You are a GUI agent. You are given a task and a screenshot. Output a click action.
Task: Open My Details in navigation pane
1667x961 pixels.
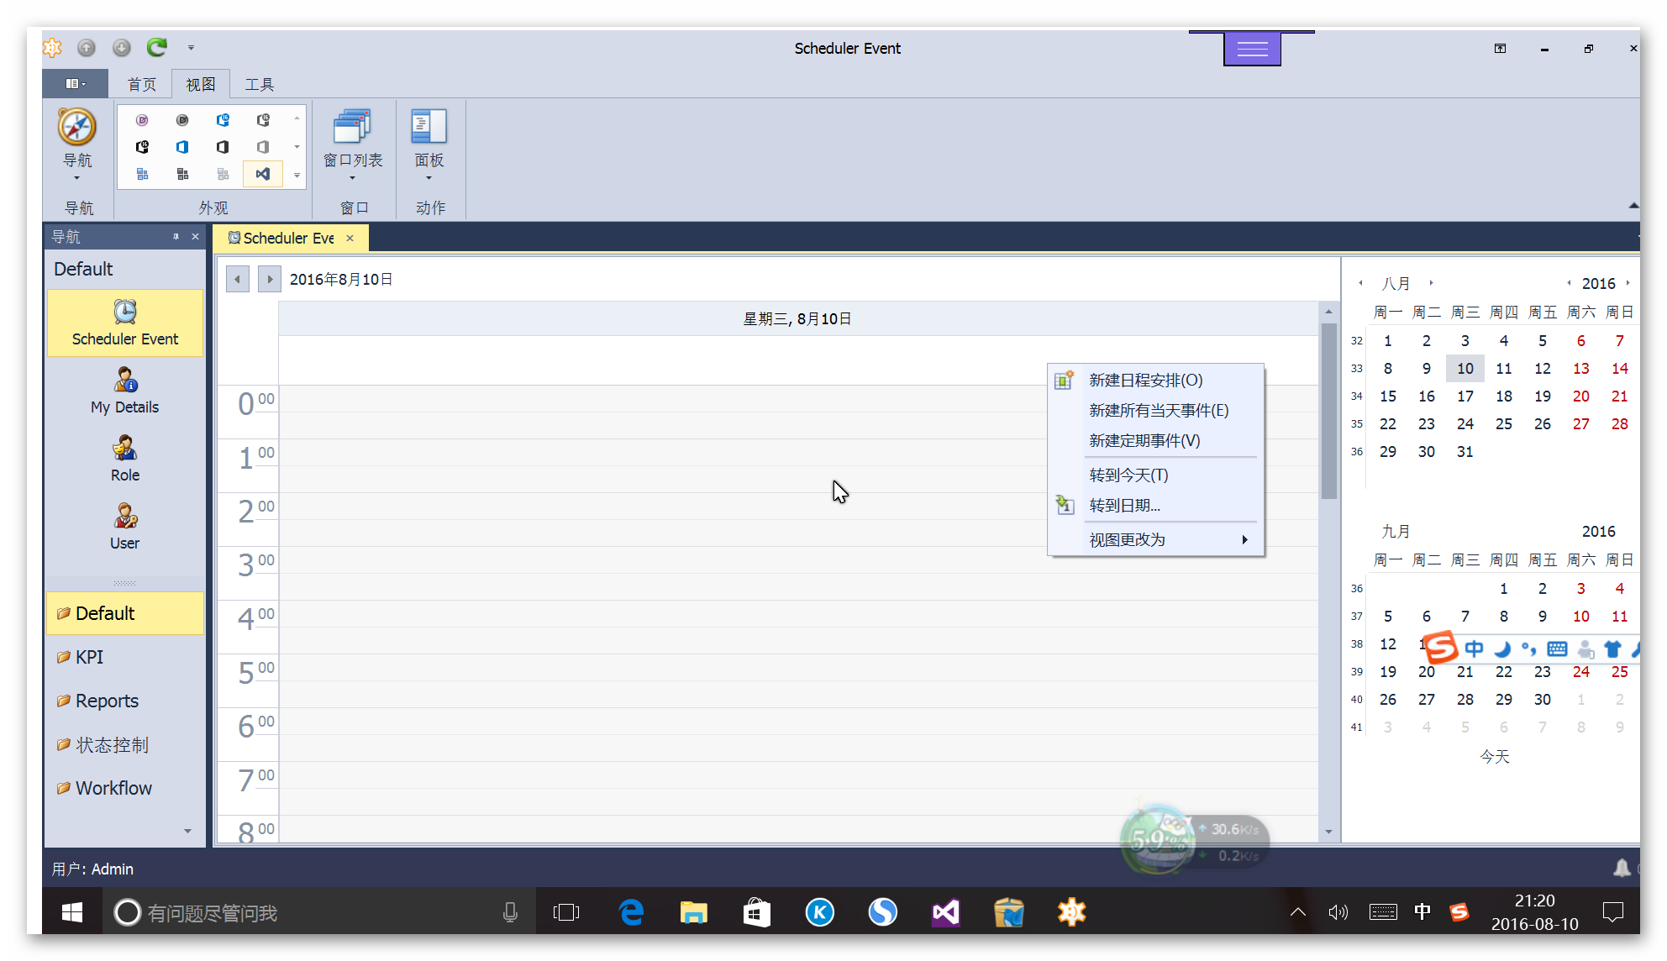[x=124, y=391]
